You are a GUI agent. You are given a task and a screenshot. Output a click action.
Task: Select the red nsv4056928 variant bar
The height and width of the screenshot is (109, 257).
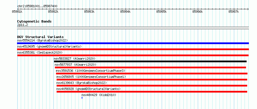tap(152, 92)
